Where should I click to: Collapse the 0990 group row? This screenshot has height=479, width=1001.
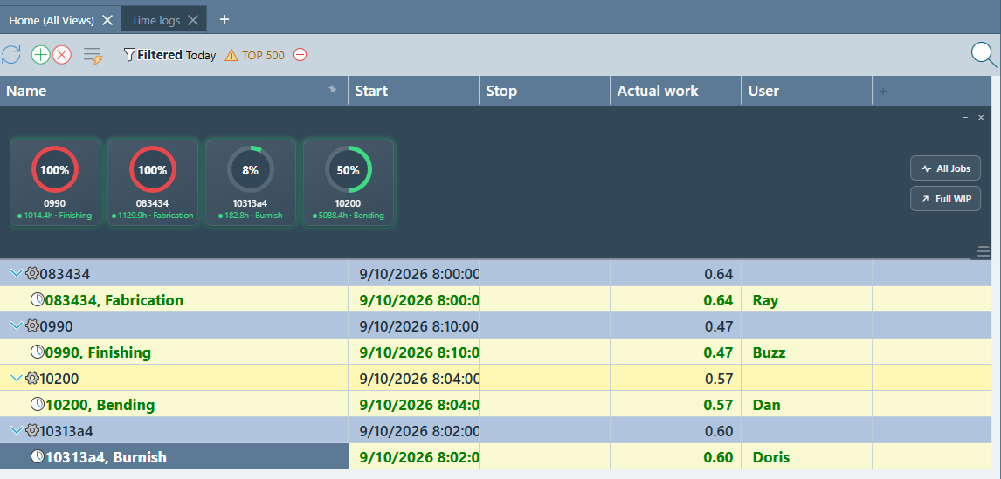[x=17, y=326]
